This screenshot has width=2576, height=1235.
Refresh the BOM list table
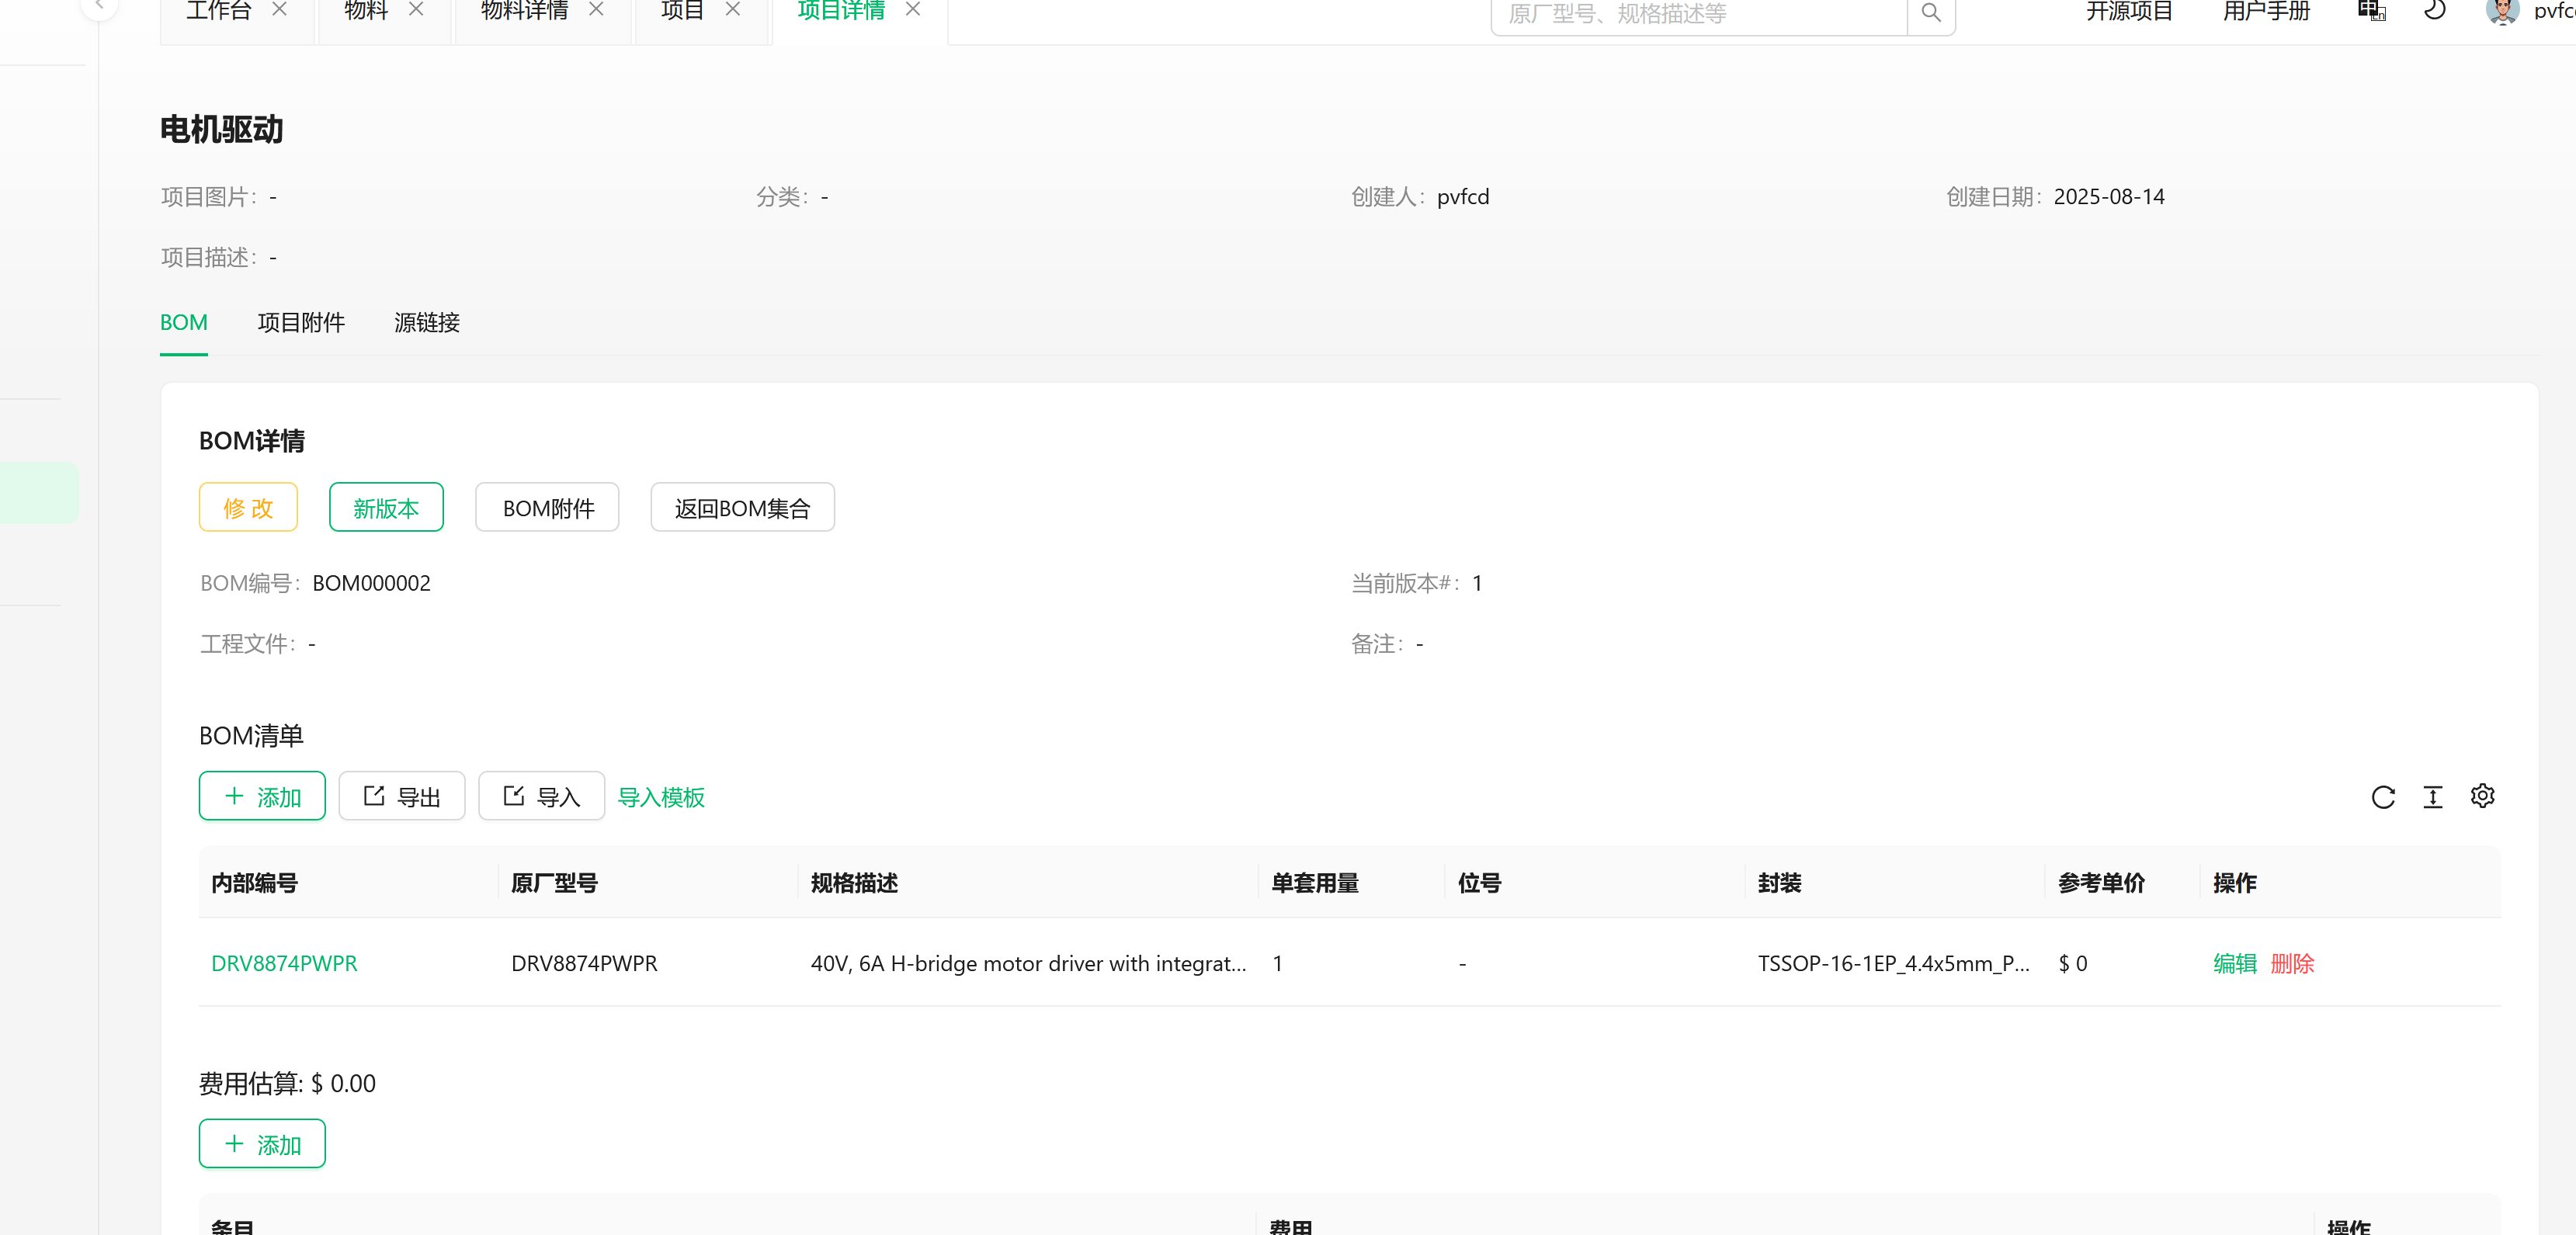(2383, 797)
